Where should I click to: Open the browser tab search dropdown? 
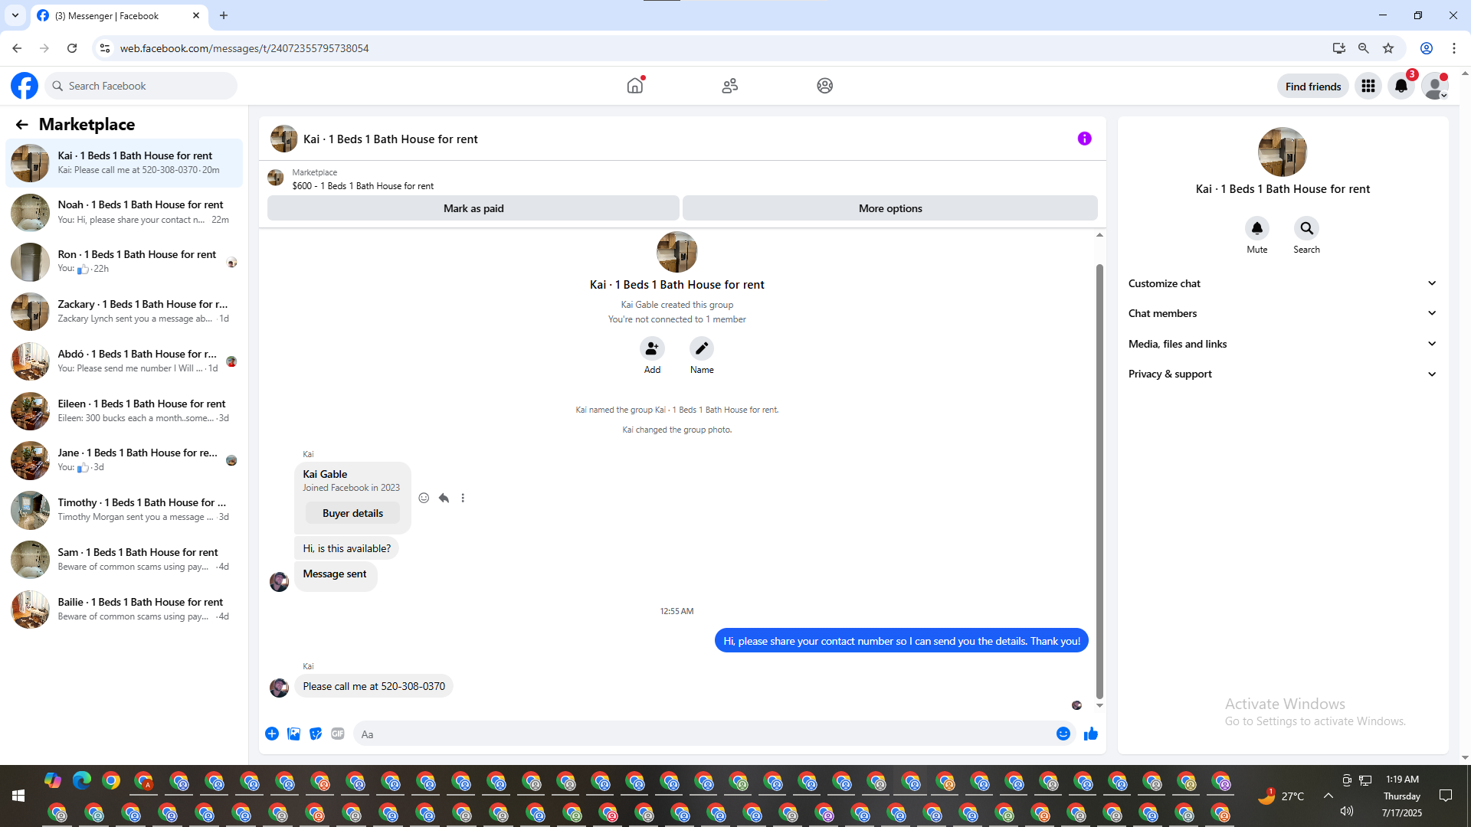click(x=15, y=15)
